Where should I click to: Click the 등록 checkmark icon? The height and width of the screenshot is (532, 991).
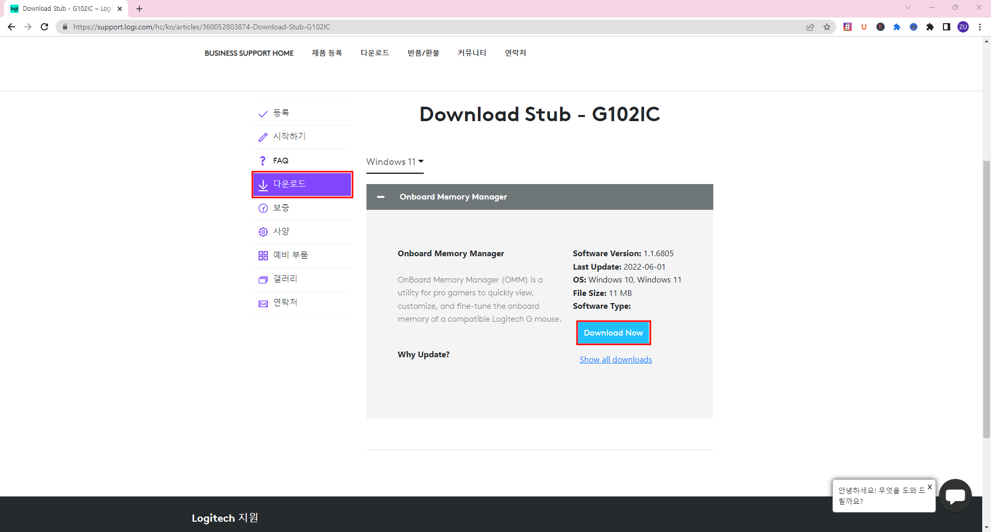(263, 114)
